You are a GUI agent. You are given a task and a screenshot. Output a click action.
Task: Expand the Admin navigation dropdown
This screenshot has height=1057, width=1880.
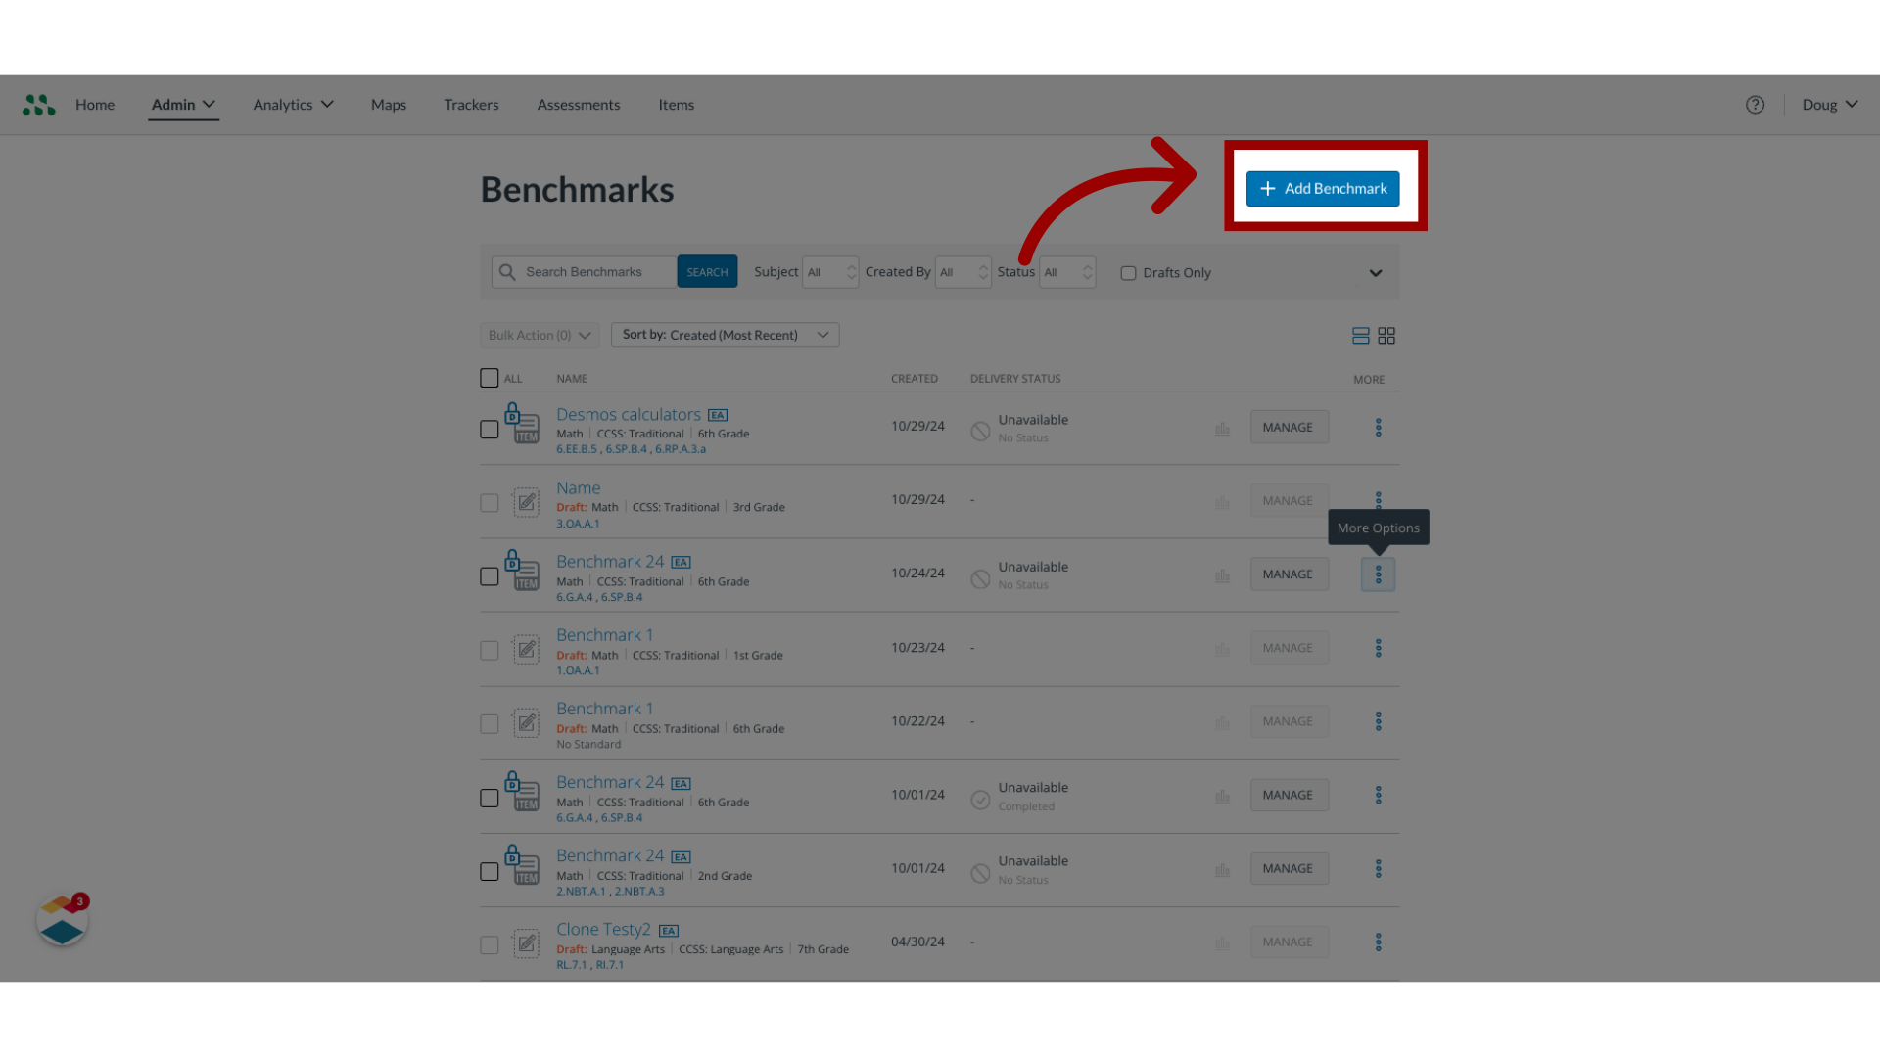point(183,105)
